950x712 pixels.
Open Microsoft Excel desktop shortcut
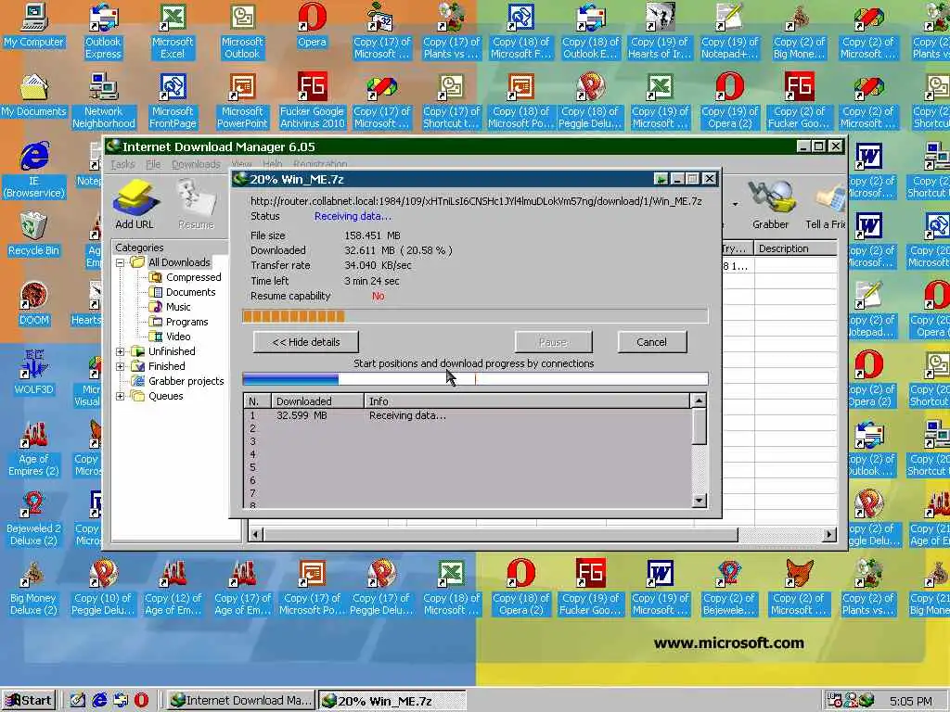click(173, 32)
